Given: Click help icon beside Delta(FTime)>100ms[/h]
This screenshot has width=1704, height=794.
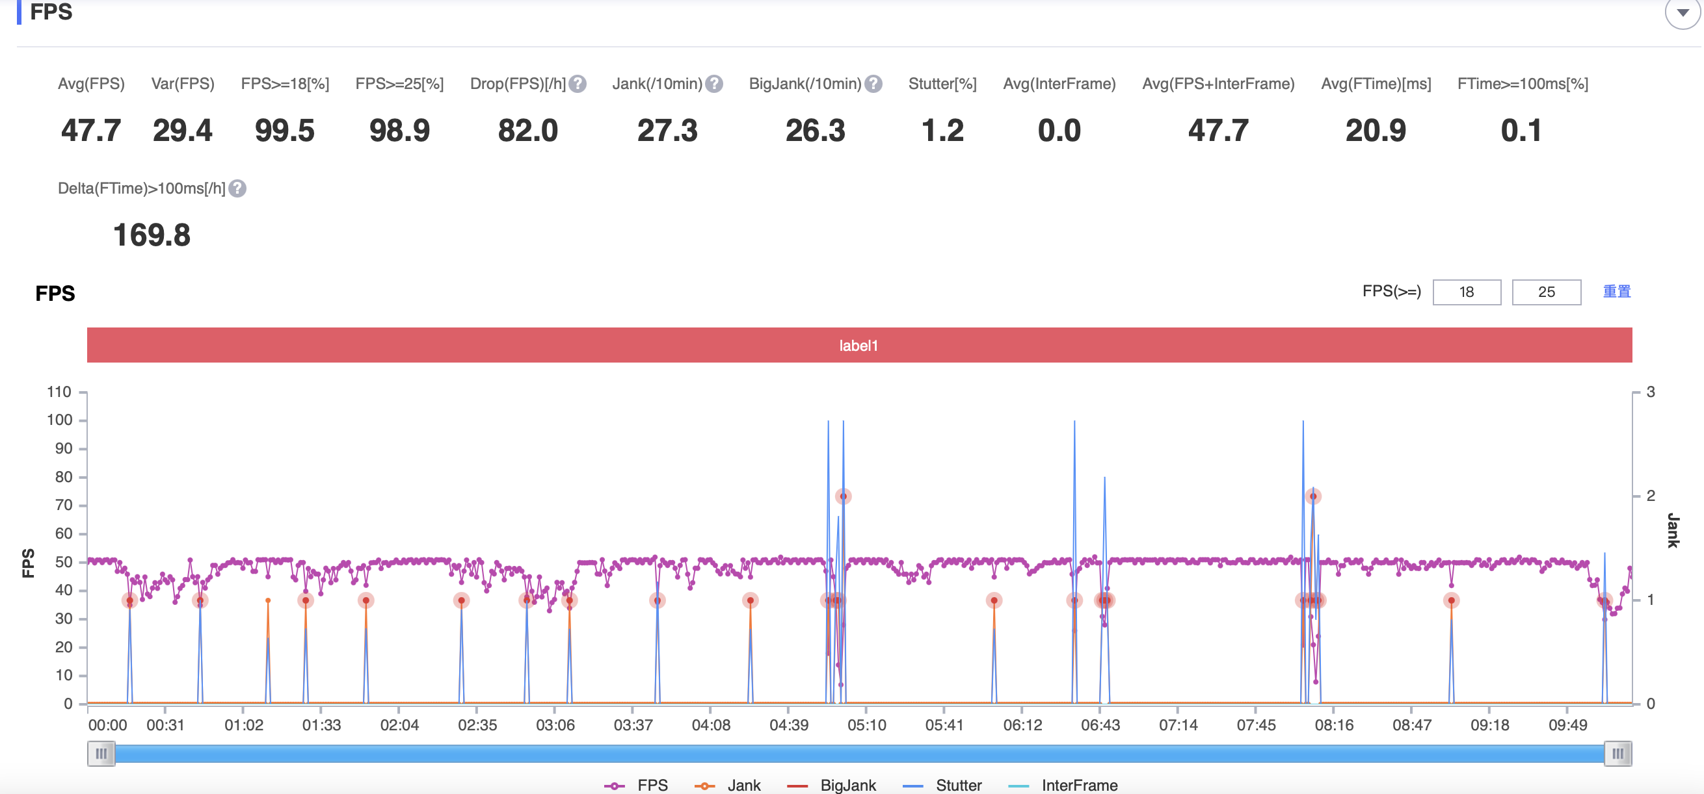Looking at the screenshot, I should coord(237,188).
